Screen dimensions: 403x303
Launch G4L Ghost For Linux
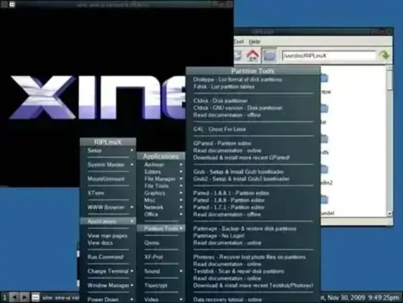[x=253, y=129]
